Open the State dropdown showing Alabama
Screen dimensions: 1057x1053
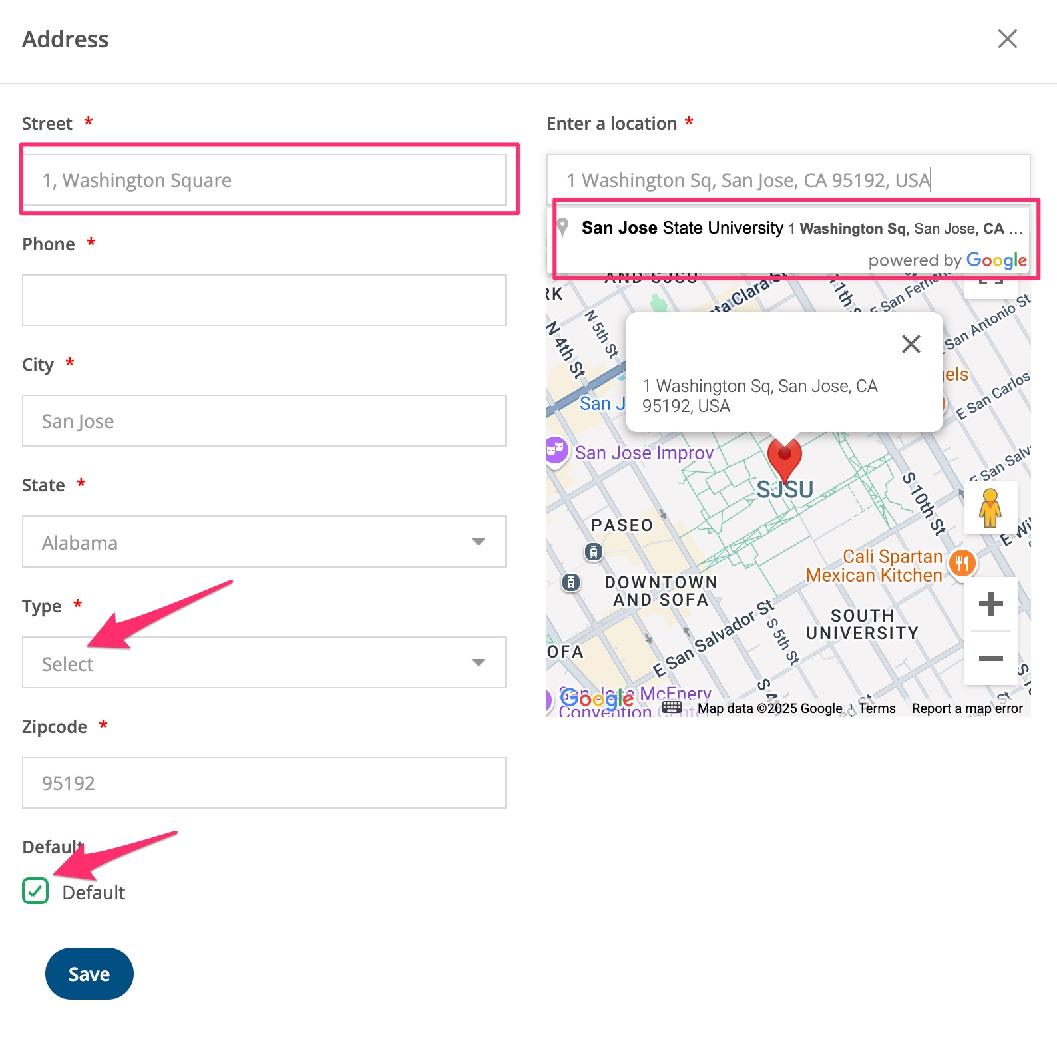click(264, 542)
